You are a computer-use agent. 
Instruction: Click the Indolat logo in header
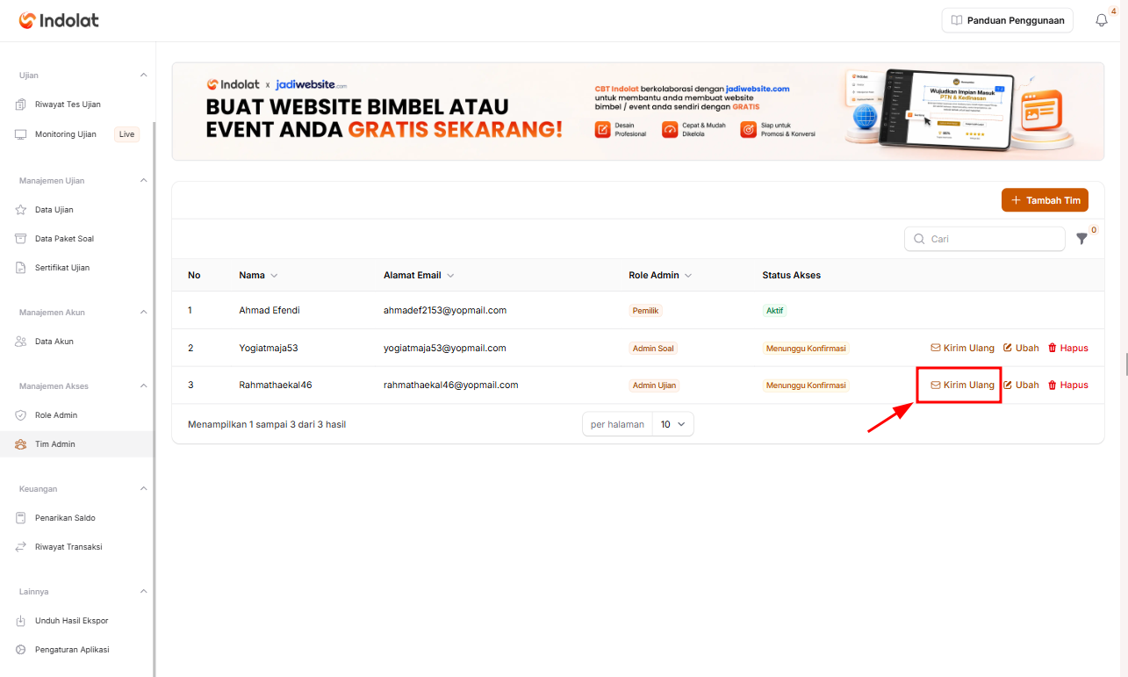click(59, 20)
